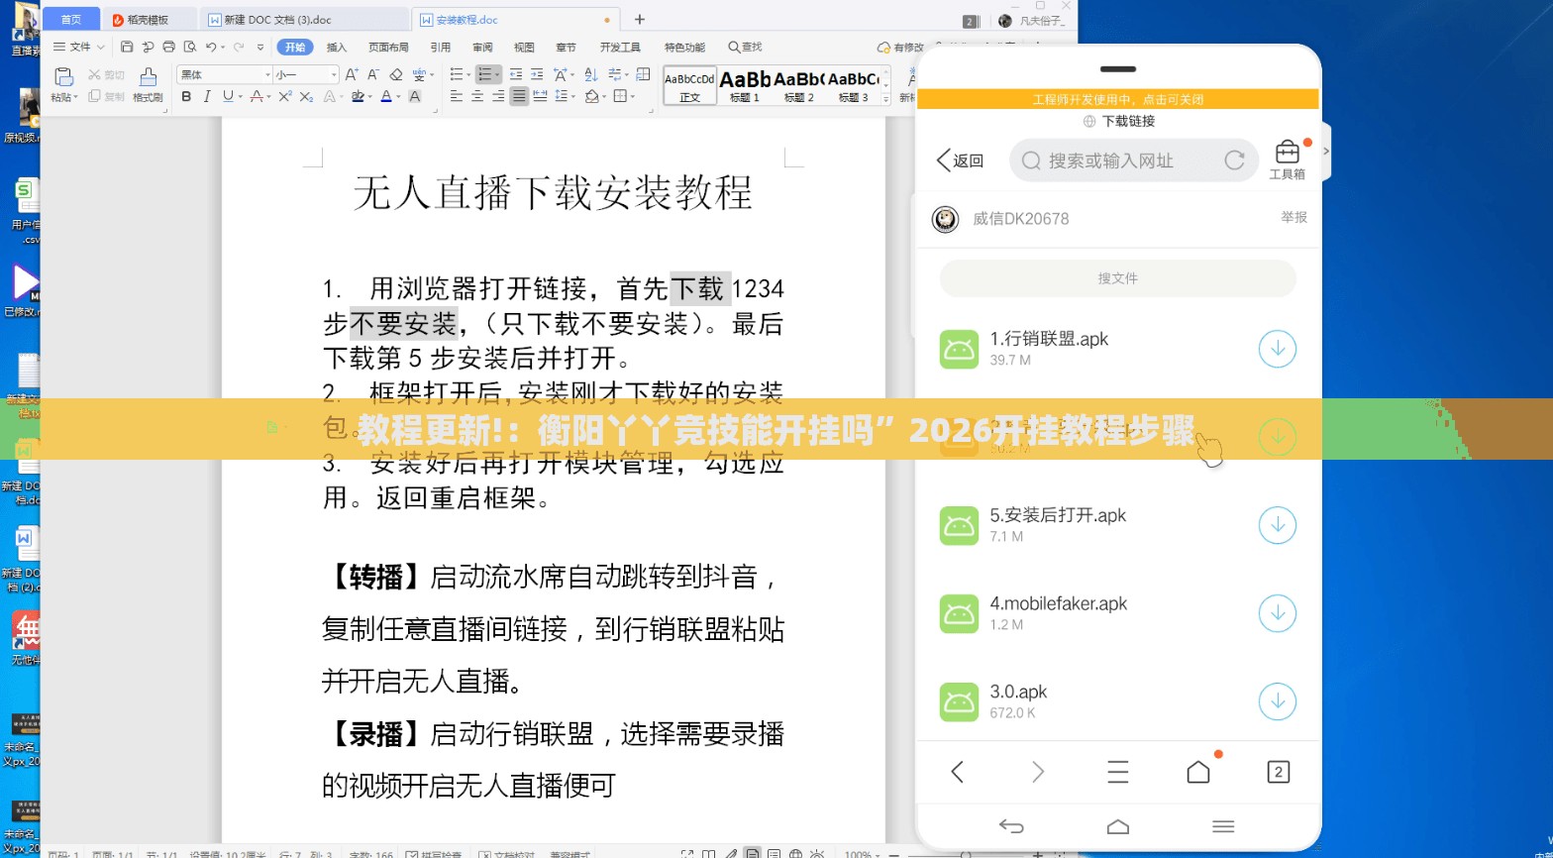Tap 返回 in the phone browser
This screenshot has width=1553, height=858.
tap(960, 161)
